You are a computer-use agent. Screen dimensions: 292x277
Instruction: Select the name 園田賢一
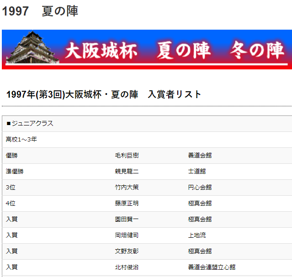[127, 220]
